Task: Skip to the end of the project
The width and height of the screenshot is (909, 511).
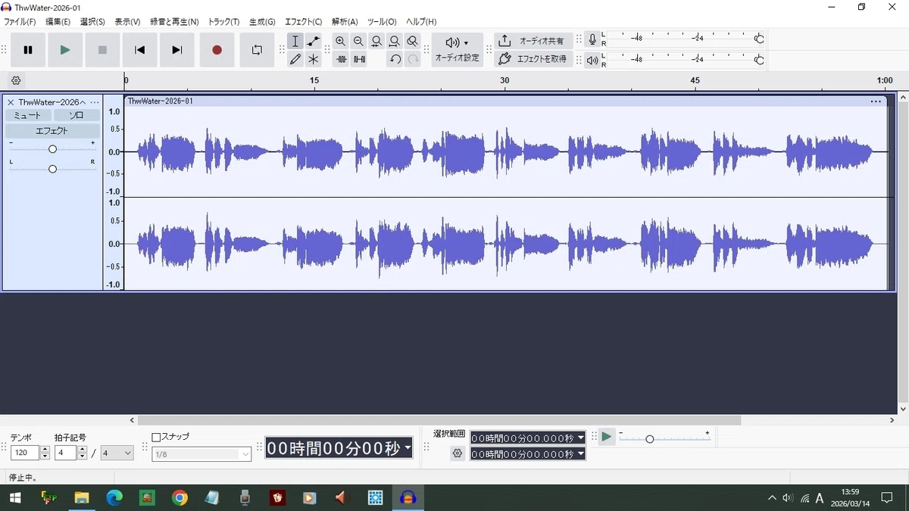Action: [x=177, y=50]
